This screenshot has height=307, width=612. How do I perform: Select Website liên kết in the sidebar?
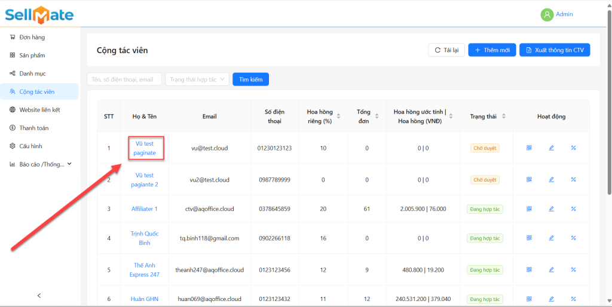click(39, 110)
